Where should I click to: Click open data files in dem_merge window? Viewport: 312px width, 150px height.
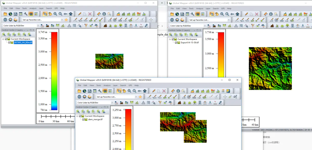pos(79,91)
